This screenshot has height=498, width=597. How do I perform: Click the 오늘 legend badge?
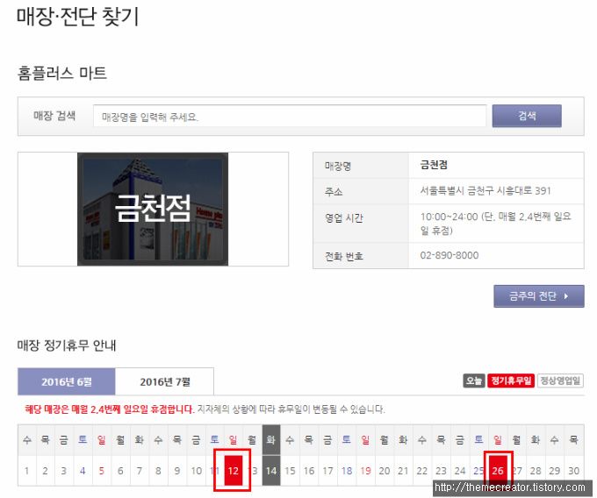point(473,381)
